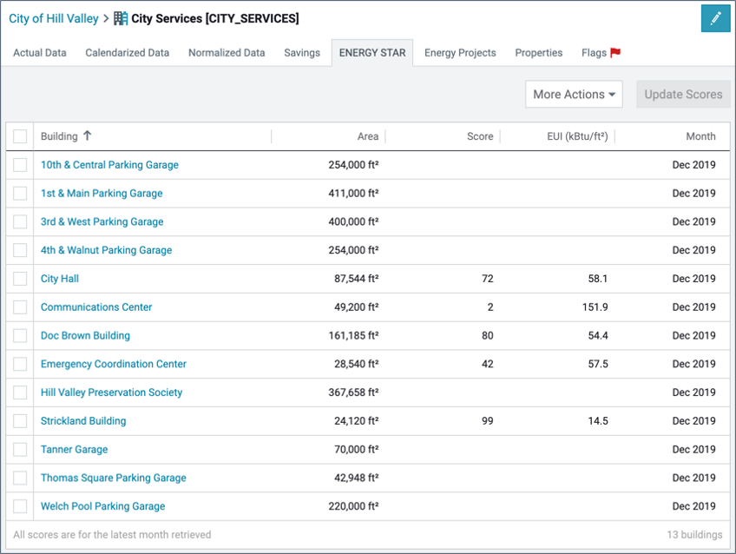
Task: Go to the Savings tab
Action: [302, 53]
